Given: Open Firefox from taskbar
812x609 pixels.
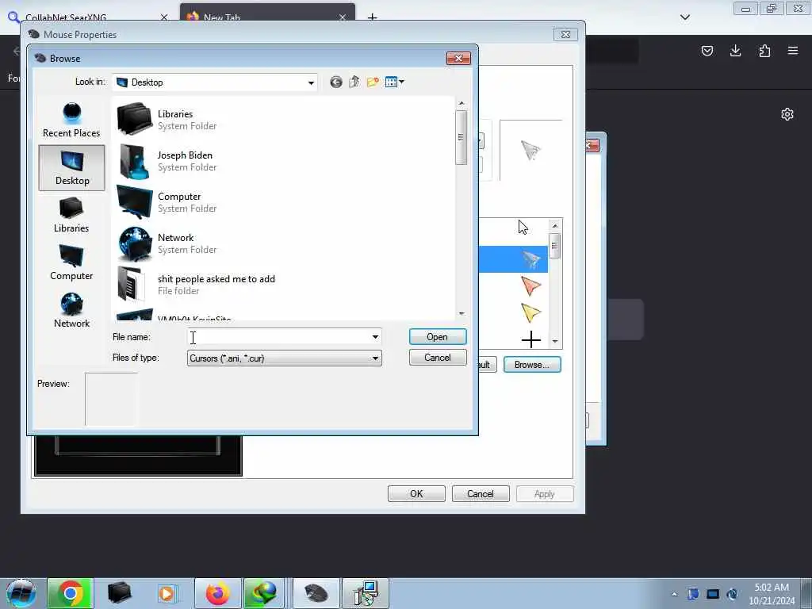Looking at the screenshot, I should click(x=218, y=593).
